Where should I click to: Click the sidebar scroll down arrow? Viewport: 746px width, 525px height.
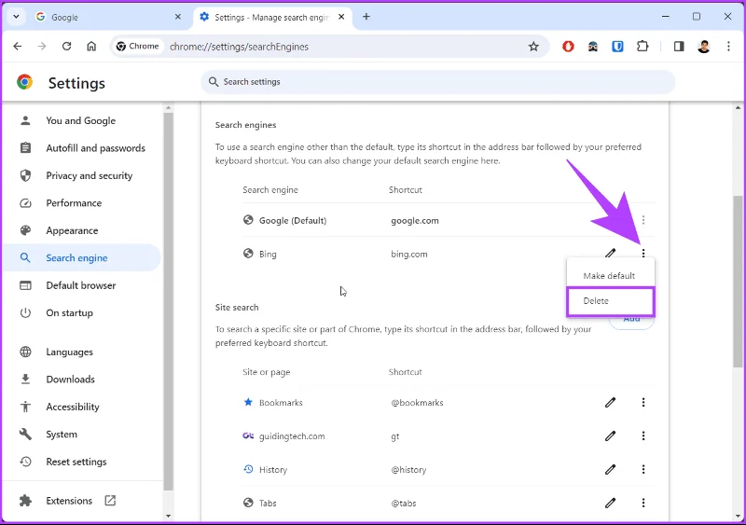[x=168, y=516]
